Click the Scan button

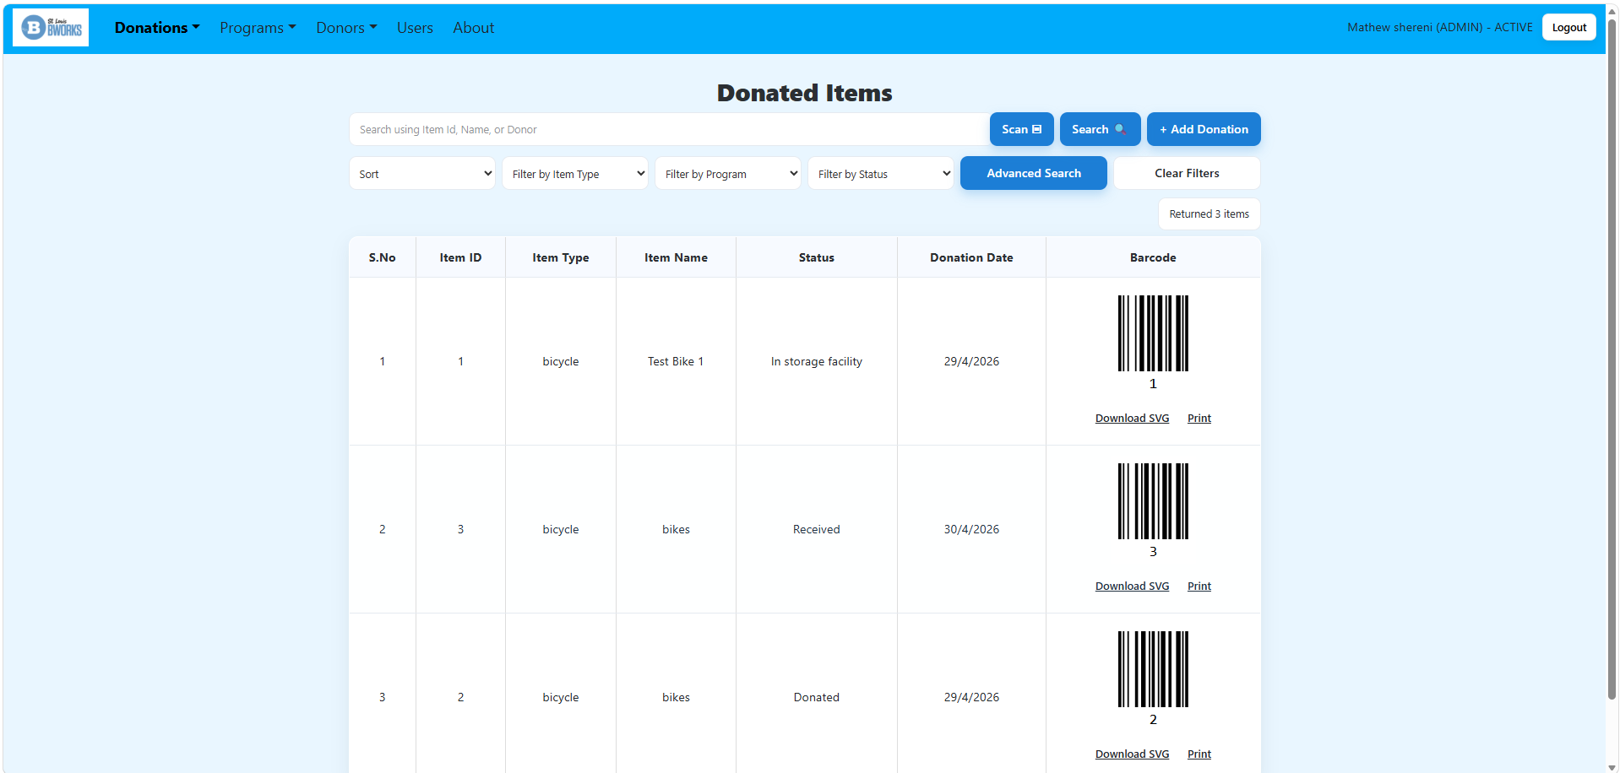point(1021,129)
